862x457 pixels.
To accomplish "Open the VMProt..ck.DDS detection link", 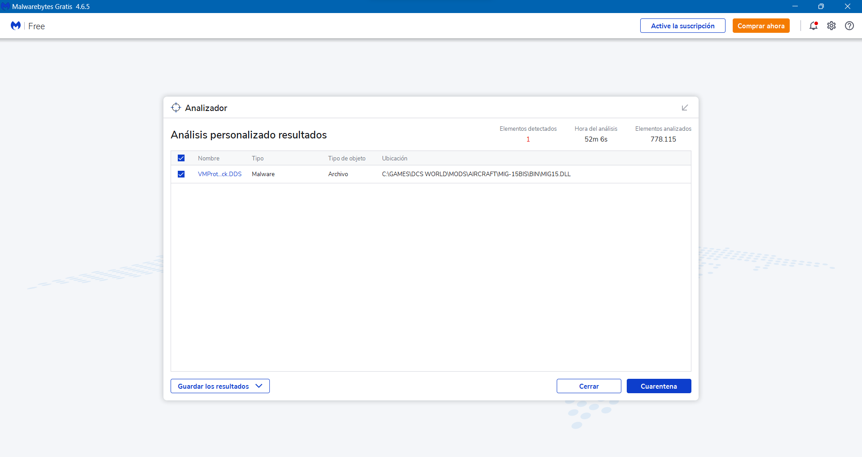I will (x=220, y=174).
